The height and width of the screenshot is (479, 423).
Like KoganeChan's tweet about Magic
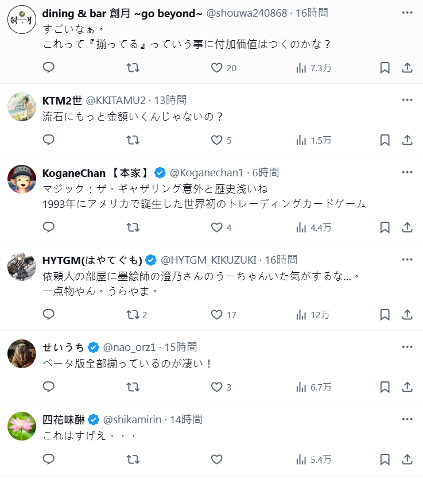click(x=216, y=227)
